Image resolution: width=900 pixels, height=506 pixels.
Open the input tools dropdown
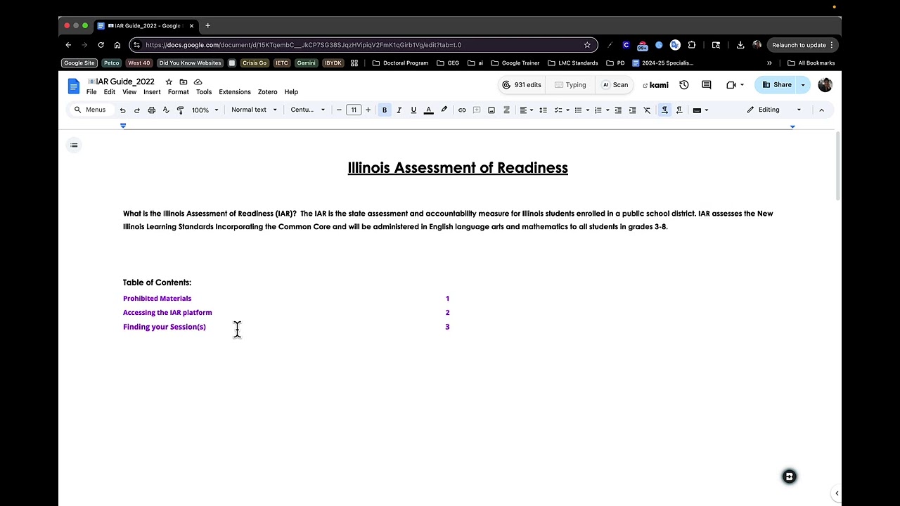(701, 110)
